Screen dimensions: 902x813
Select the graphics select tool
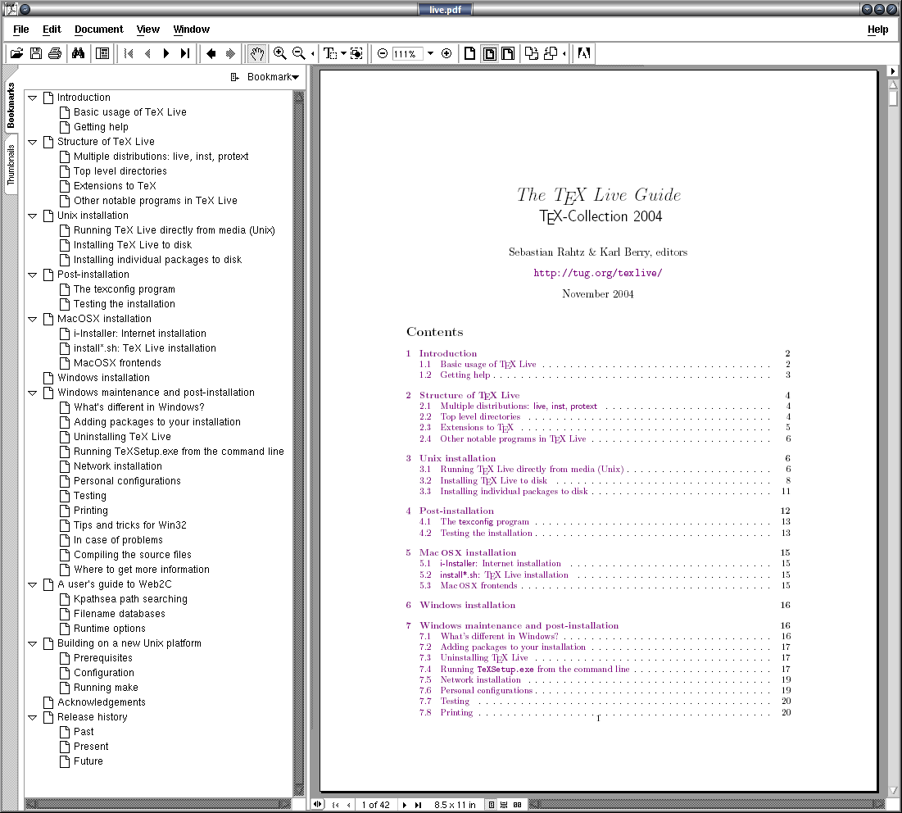click(x=356, y=54)
